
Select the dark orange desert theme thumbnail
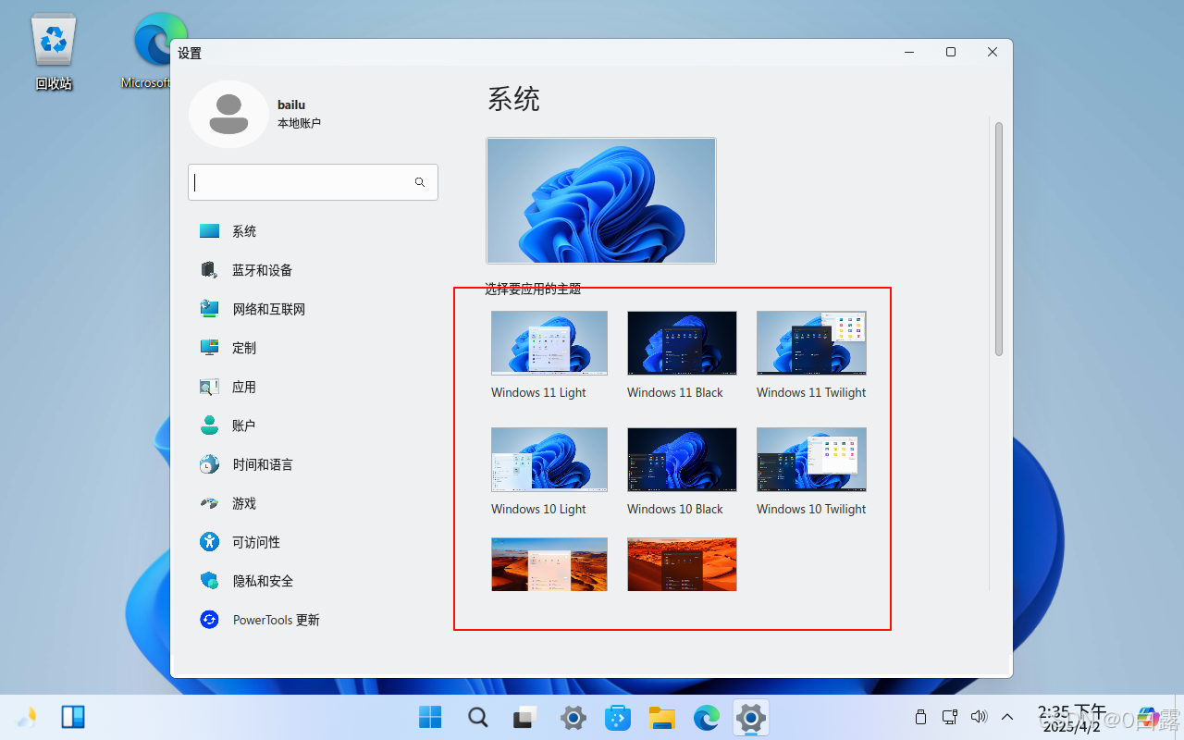[x=682, y=564]
